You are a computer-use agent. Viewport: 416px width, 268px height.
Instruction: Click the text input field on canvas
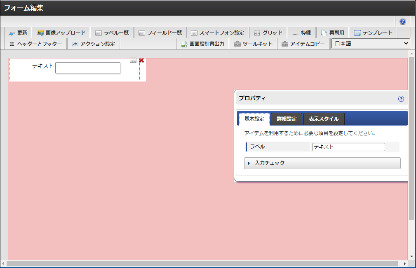coord(88,68)
